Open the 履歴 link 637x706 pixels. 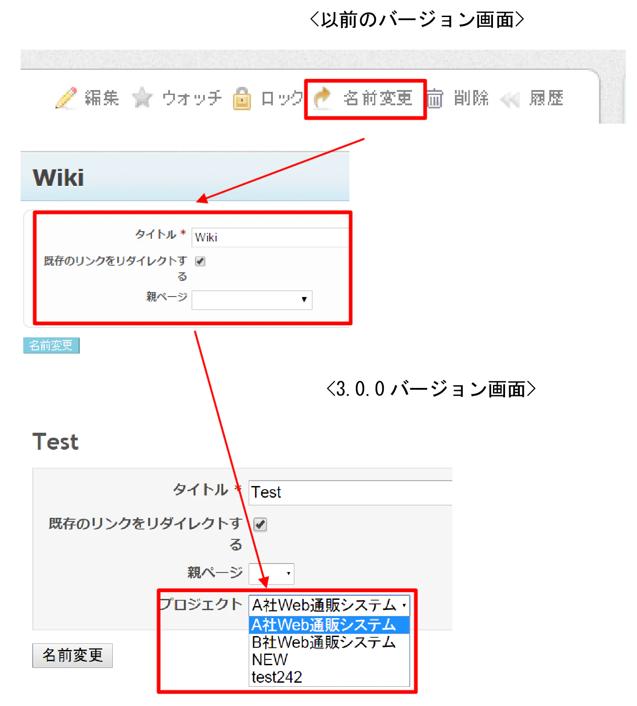(x=546, y=98)
